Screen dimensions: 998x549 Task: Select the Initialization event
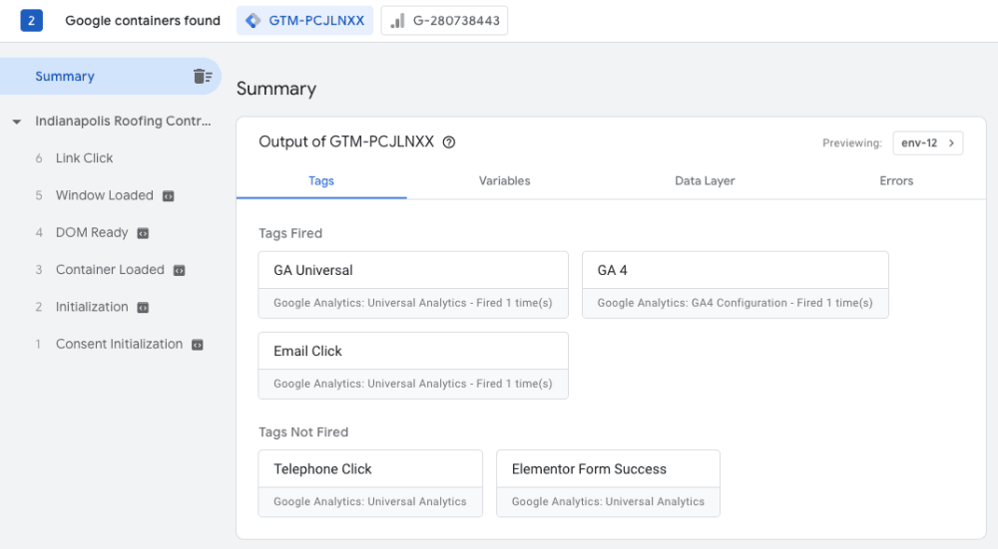[x=92, y=307]
